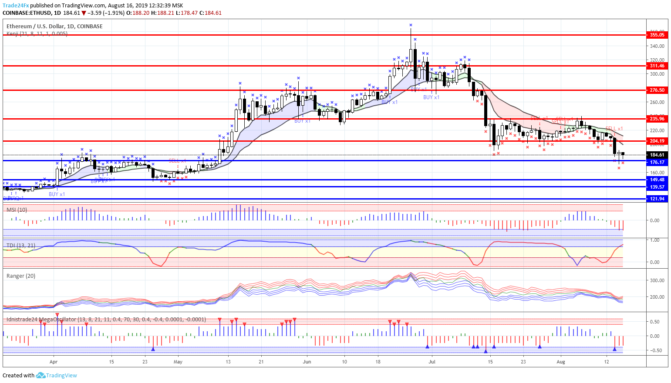Select the 235.96 red price label

click(x=657, y=119)
